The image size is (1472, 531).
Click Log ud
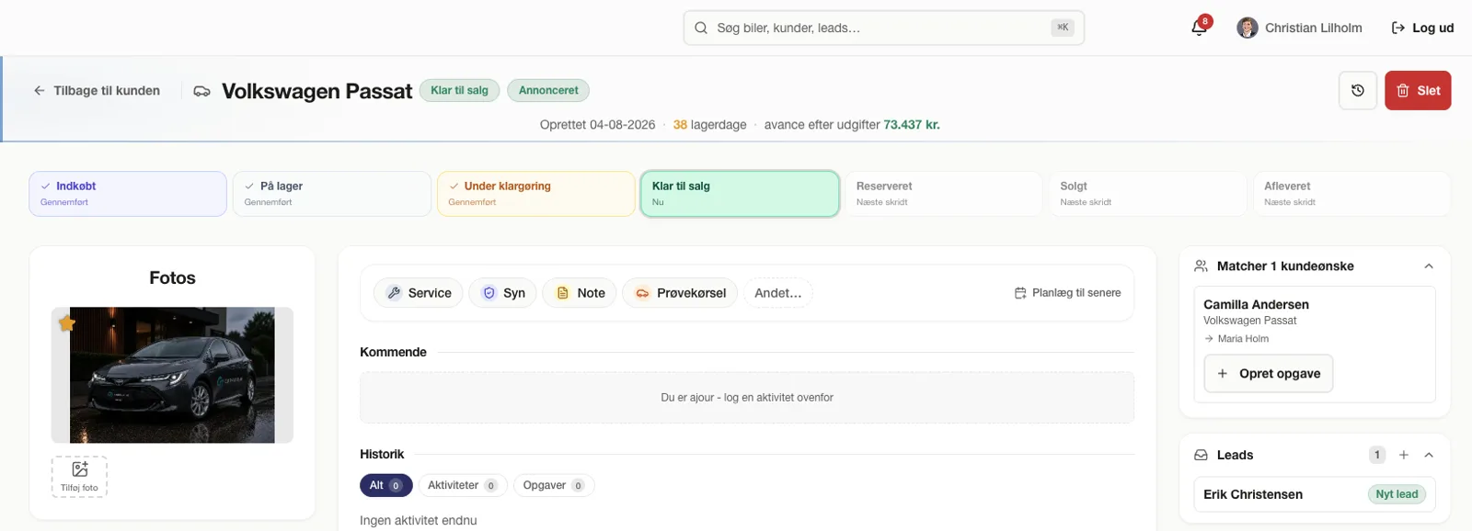(1422, 28)
